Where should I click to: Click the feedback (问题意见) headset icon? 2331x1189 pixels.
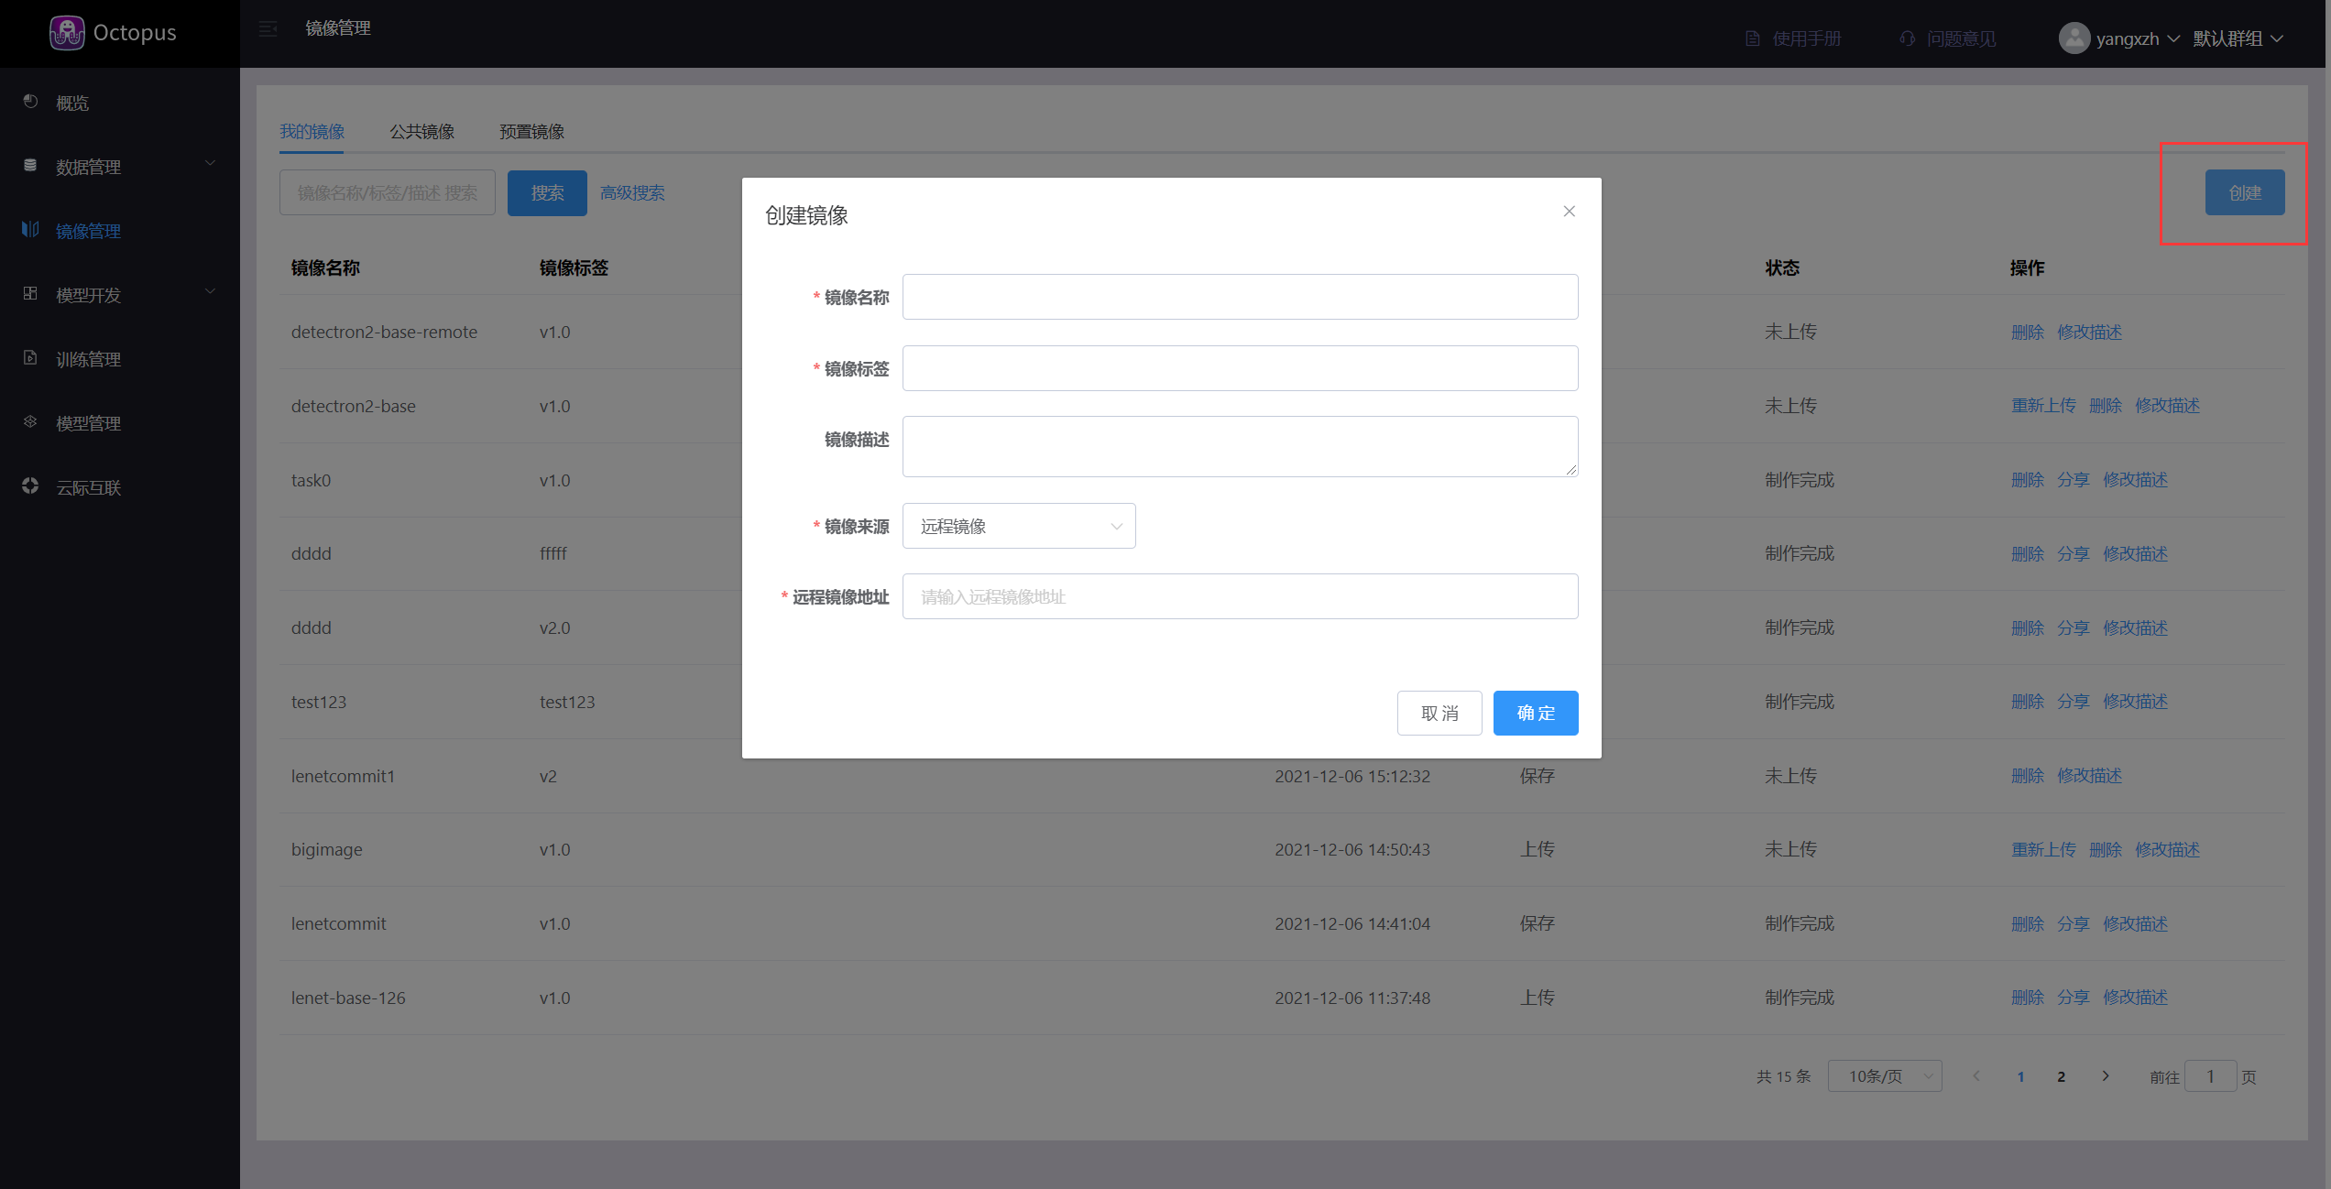(1907, 38)
